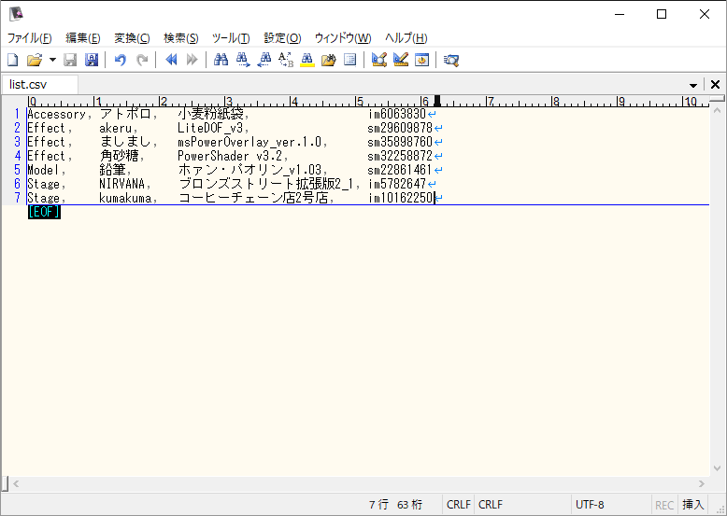Viewport: 727px width, 516px height.
Task: Open the ヘルプ(H) menu
Action: click(x=406, y=38)
